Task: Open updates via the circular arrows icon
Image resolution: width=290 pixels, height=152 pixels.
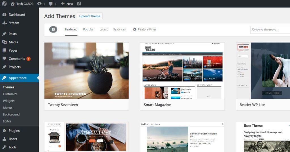Action: (39, 4)
